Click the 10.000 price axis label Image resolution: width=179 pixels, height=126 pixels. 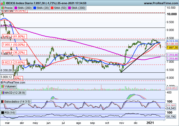(x=172, y=14)
